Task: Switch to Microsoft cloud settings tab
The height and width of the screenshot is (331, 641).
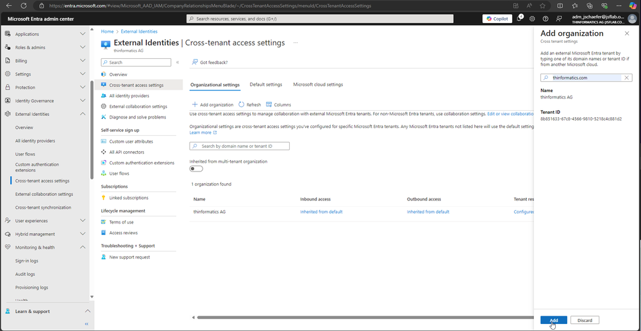Action: point(318,85)
